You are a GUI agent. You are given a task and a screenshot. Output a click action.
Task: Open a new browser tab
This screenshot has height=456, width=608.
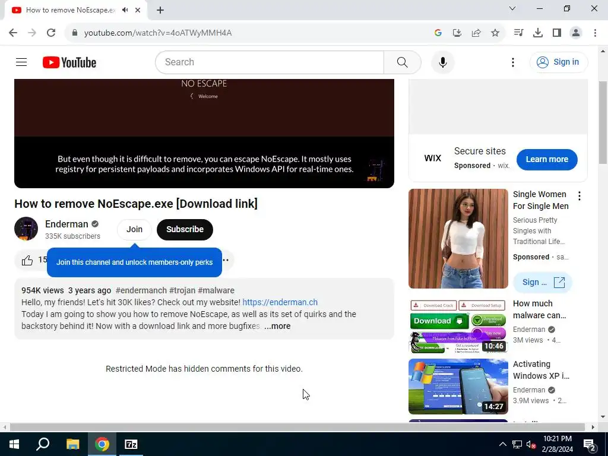pos(160,10)
